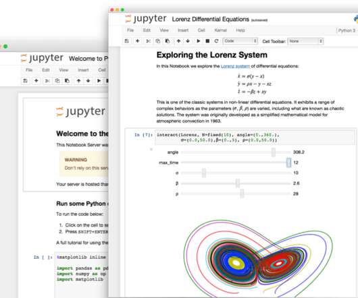
Task: Interrupt kernel stop button in Lorenz notebook
Action: (x=207, y=41)
